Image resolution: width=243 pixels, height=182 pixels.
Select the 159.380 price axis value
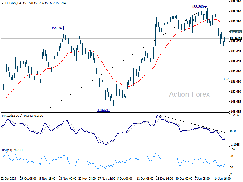pos(236,2)
